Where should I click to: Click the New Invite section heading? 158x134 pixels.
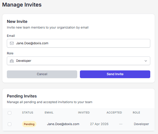(17, 21)
